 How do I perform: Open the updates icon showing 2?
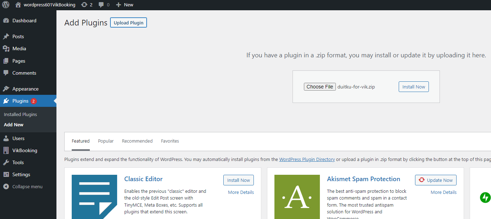84,5
